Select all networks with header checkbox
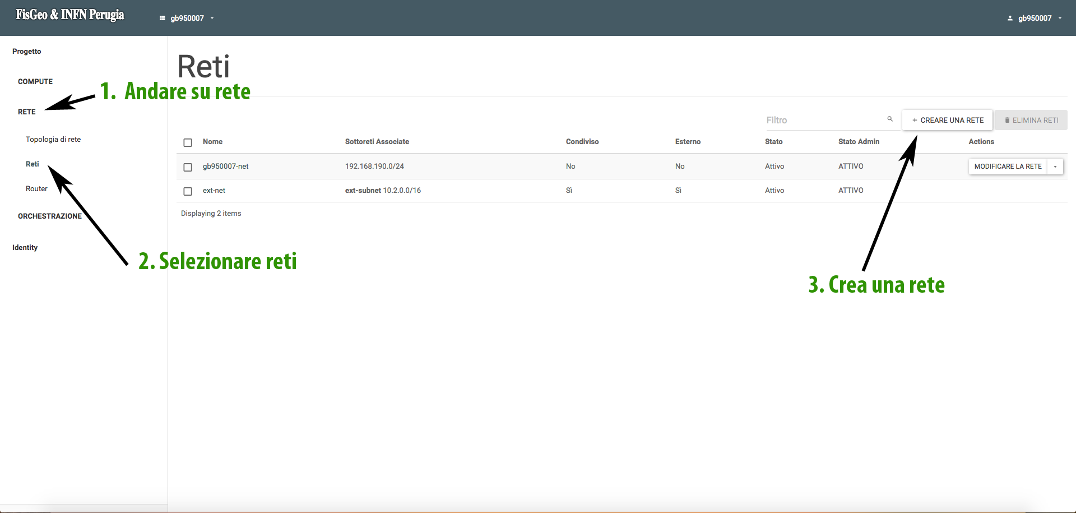This screenshot has height=513, width=1076. click(x=188, y=142)
